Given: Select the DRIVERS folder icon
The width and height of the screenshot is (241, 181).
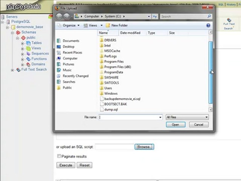Looking at the screenshot, I should 101,40.
